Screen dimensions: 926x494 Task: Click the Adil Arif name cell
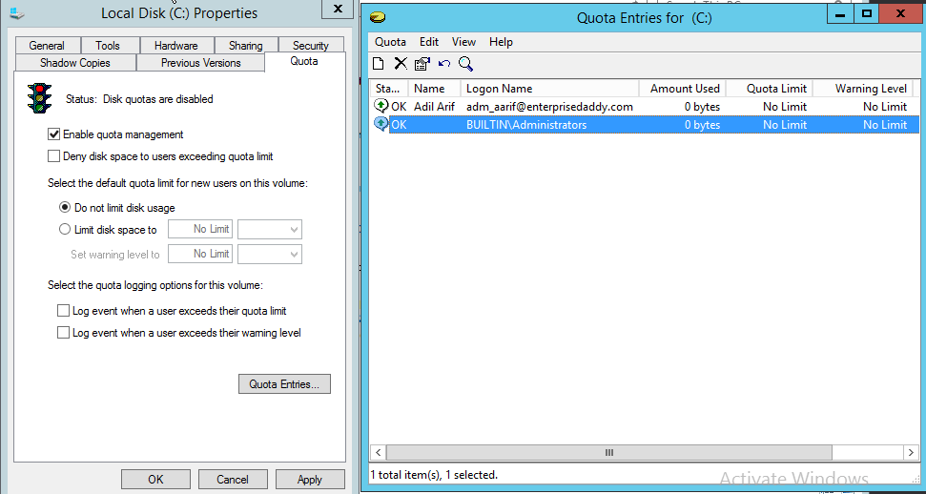(434, 107)
